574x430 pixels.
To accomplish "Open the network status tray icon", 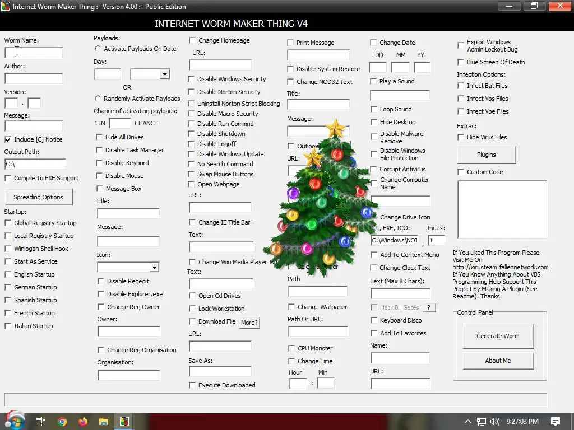I will click(482, 422).
